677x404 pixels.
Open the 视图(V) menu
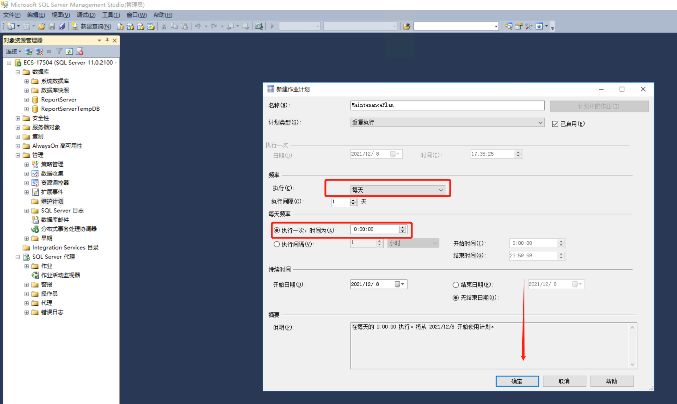(61, 15)
